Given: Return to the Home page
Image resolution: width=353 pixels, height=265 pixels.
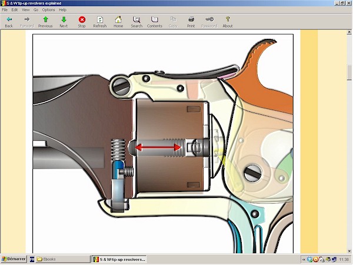Looking at the screenshot, I should click(118, 22).
